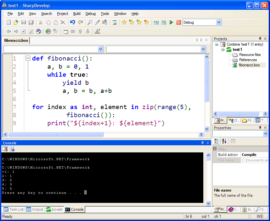This screenshot has height=221, width=270.
Task: Close the fibonacci.boo document tab
Action: [206, 40]
